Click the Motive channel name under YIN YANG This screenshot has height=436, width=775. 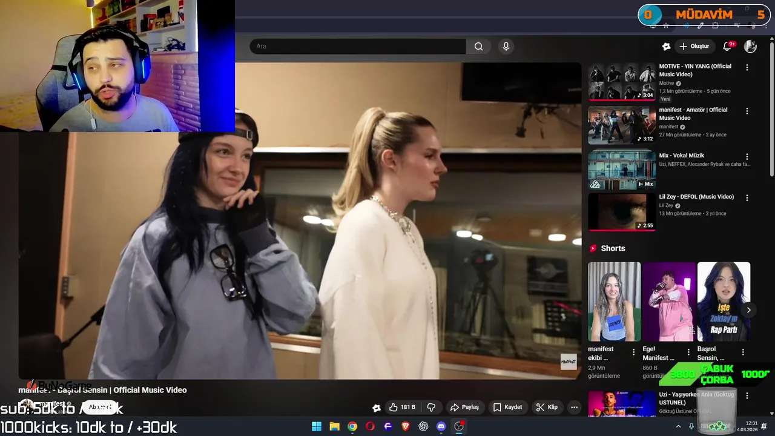(667, 83)
